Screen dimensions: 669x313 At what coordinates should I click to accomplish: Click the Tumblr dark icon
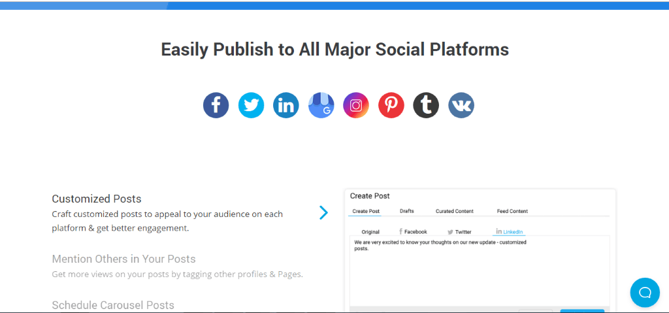(426, 105)
